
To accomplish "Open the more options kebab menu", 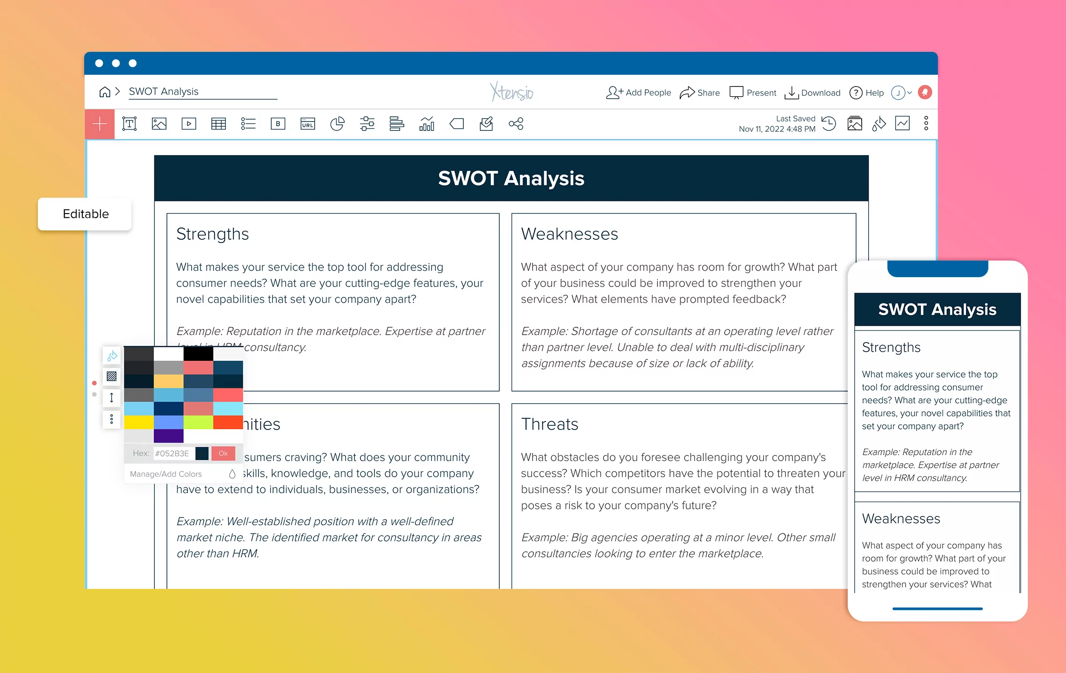I will click(926, 123).
